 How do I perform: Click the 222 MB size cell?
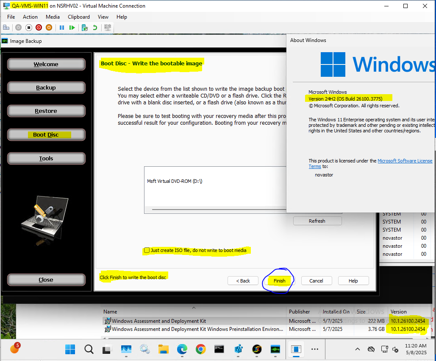377,321
